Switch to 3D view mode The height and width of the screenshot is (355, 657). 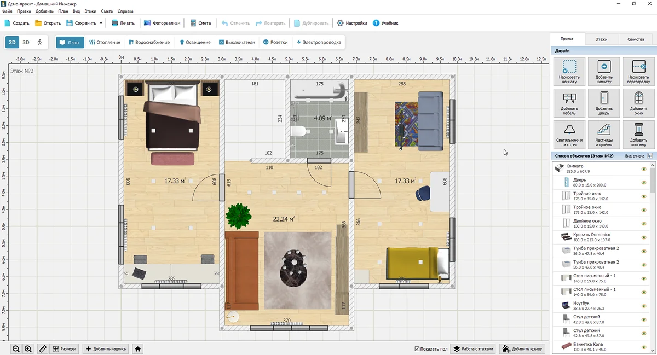(x=26, y=42)
